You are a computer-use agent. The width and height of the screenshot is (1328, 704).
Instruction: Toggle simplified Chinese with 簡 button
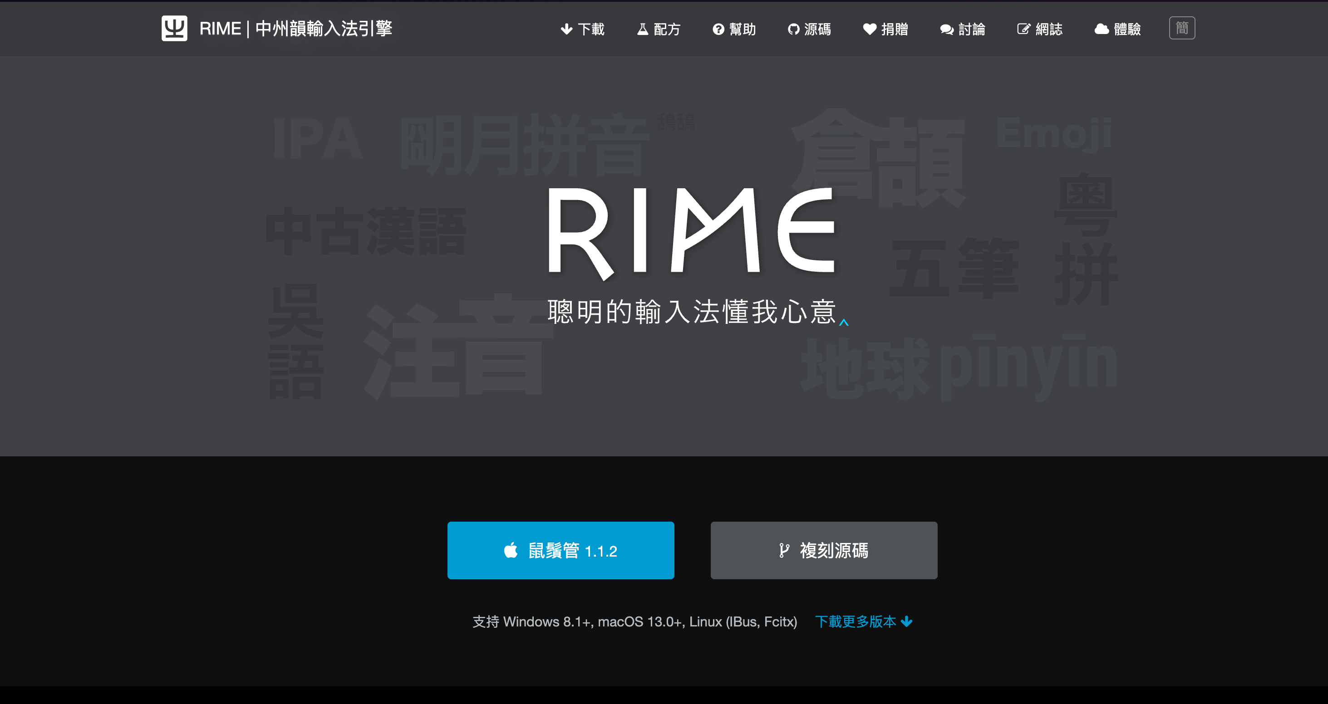[1182, 28]
